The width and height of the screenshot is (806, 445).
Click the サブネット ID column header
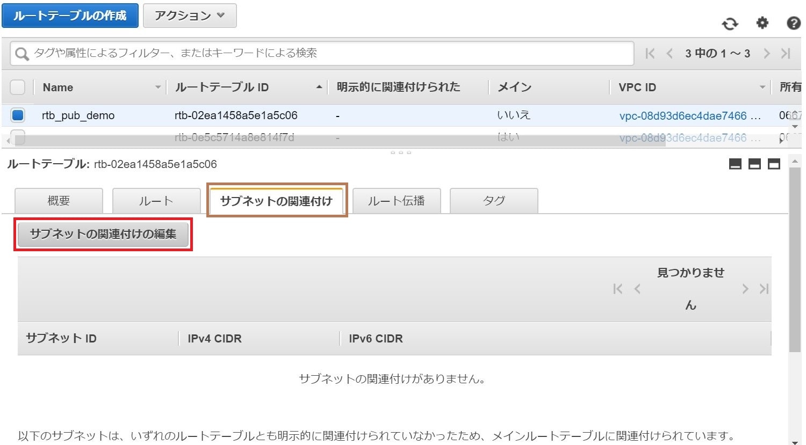(x=61, y=338)
